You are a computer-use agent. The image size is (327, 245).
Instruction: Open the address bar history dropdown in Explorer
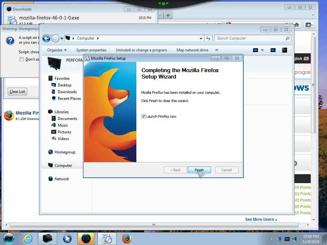201,38
